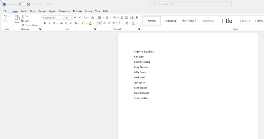
Task: Toggle Align Left button
Action: [100, 23]
